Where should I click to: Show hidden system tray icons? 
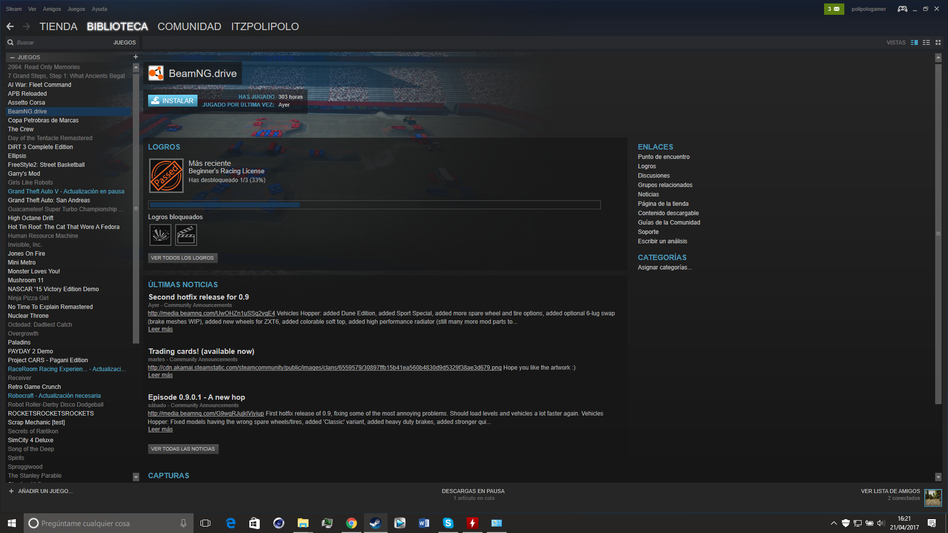[x=834, y=523]
